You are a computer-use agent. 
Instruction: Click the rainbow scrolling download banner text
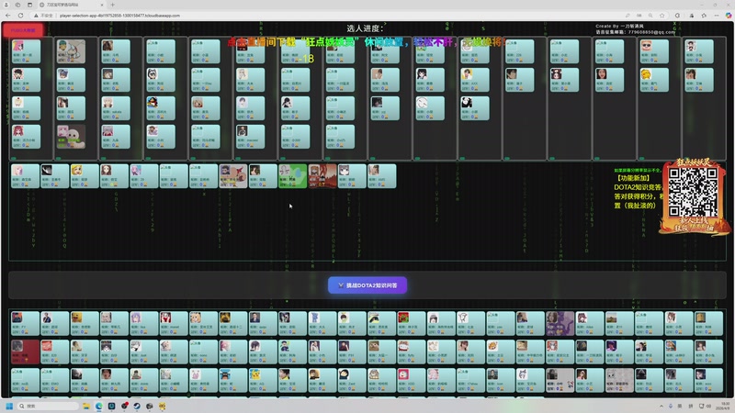click(367, 42)
